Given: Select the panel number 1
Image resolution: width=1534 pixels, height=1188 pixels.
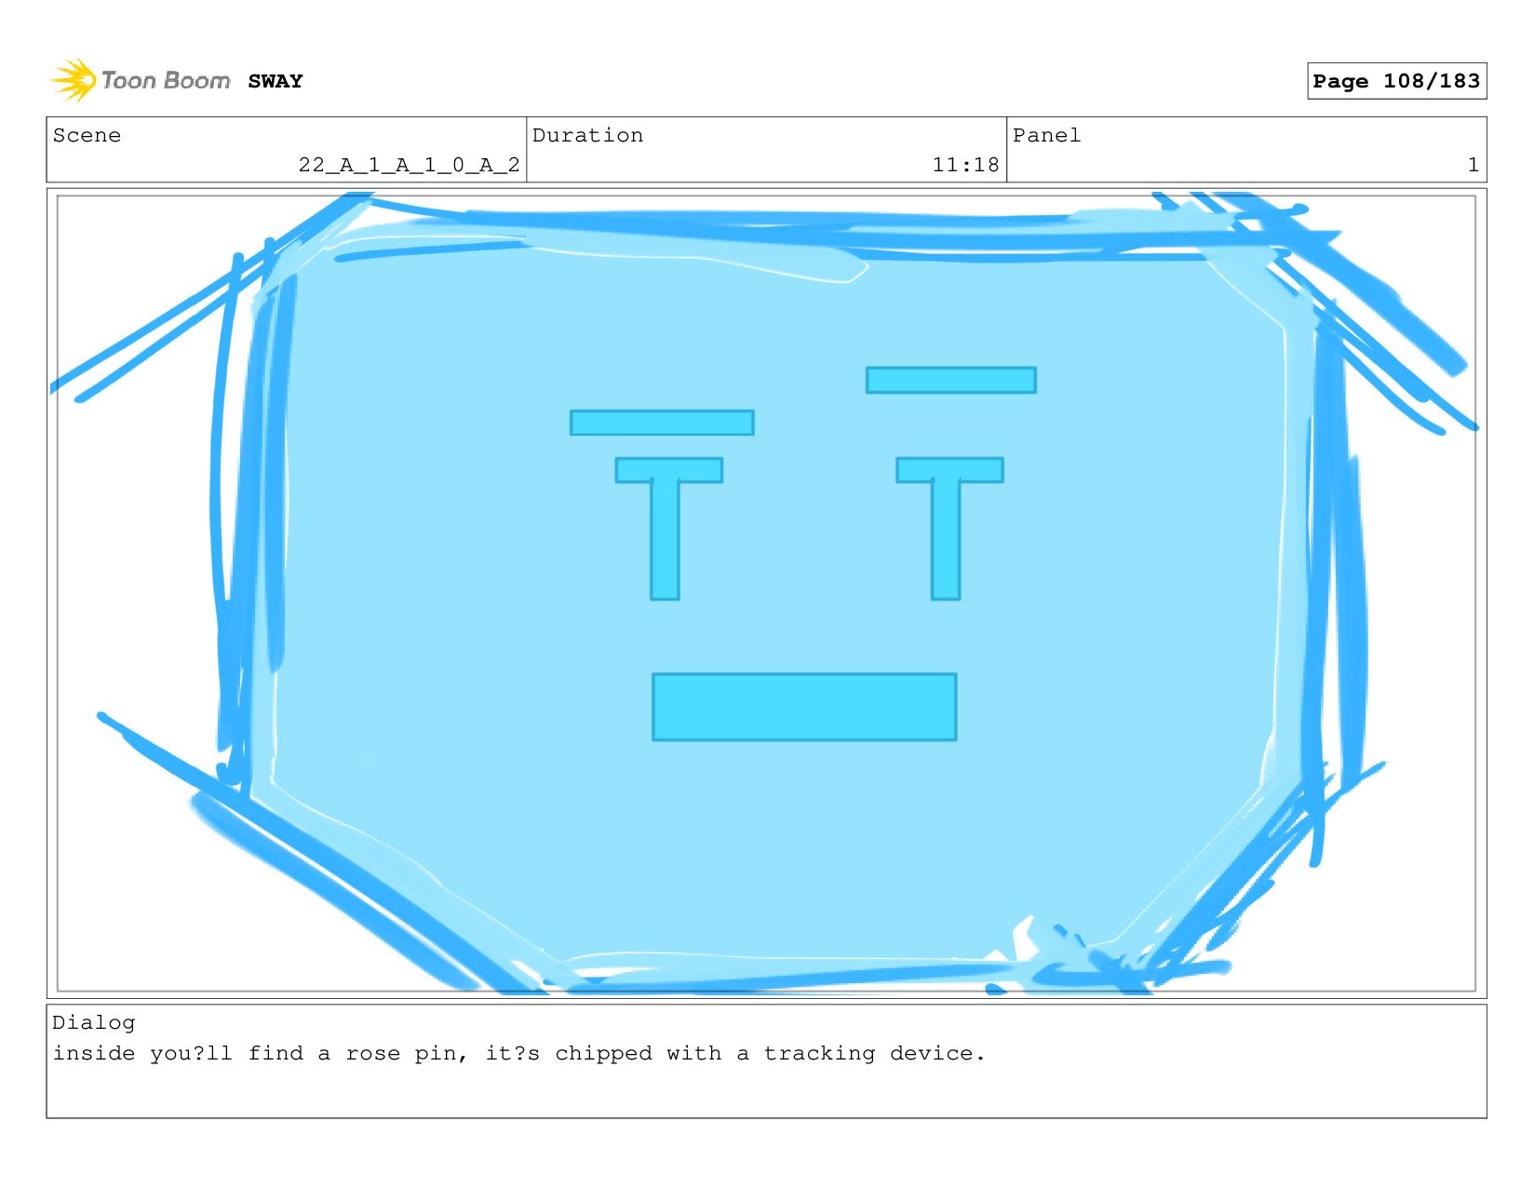Looking at the screenshot, I should pyautogui.click(x=1473, y=165).
